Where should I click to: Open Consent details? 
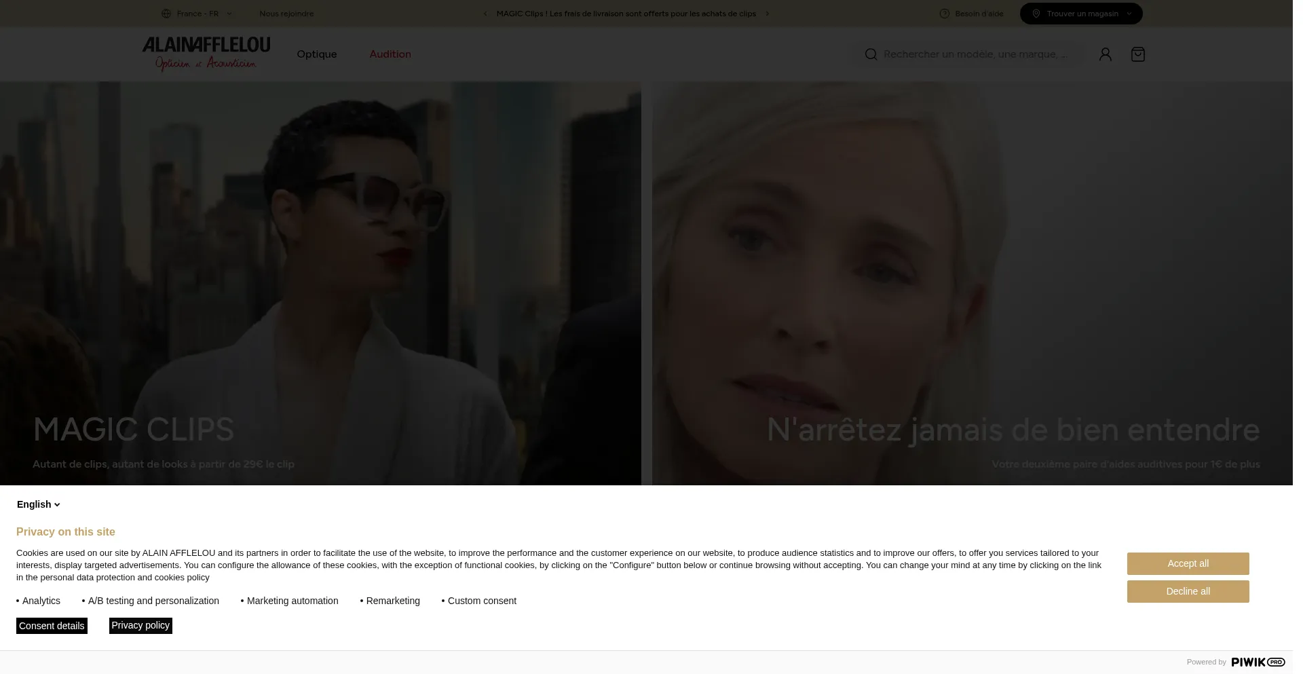point(52,626)
